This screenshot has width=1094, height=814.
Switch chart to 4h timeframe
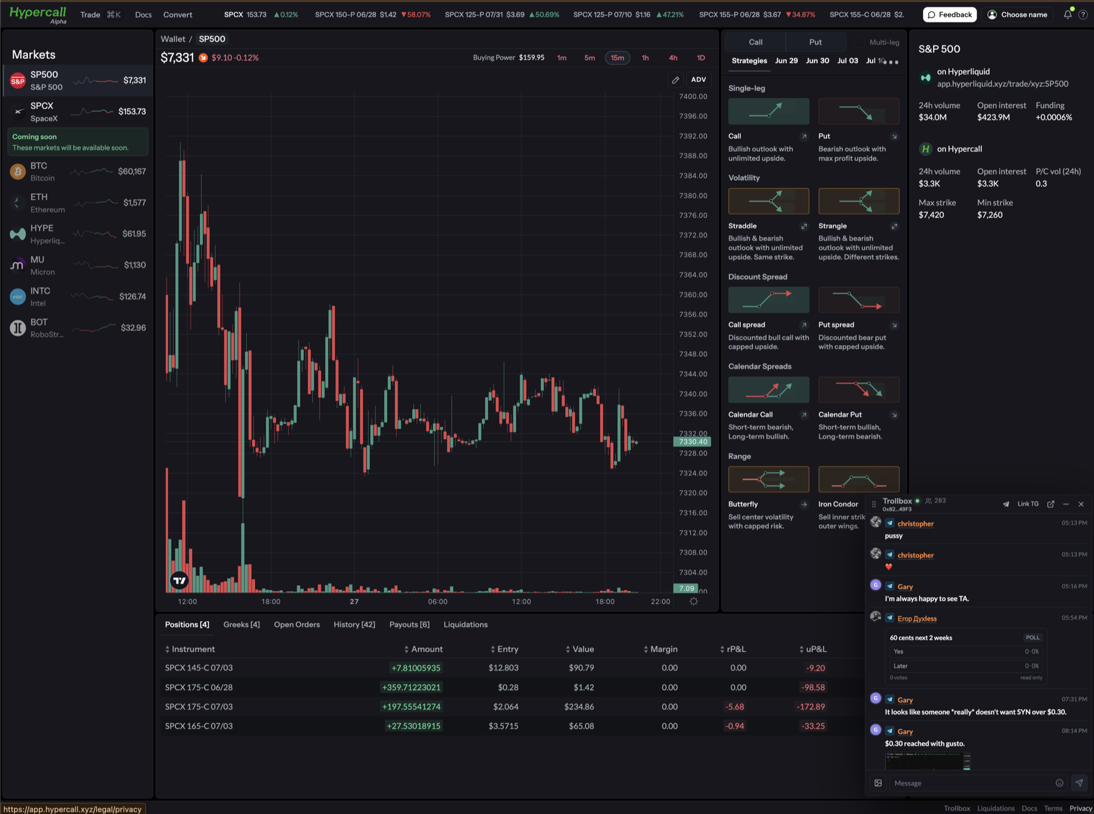pos(673,58)
